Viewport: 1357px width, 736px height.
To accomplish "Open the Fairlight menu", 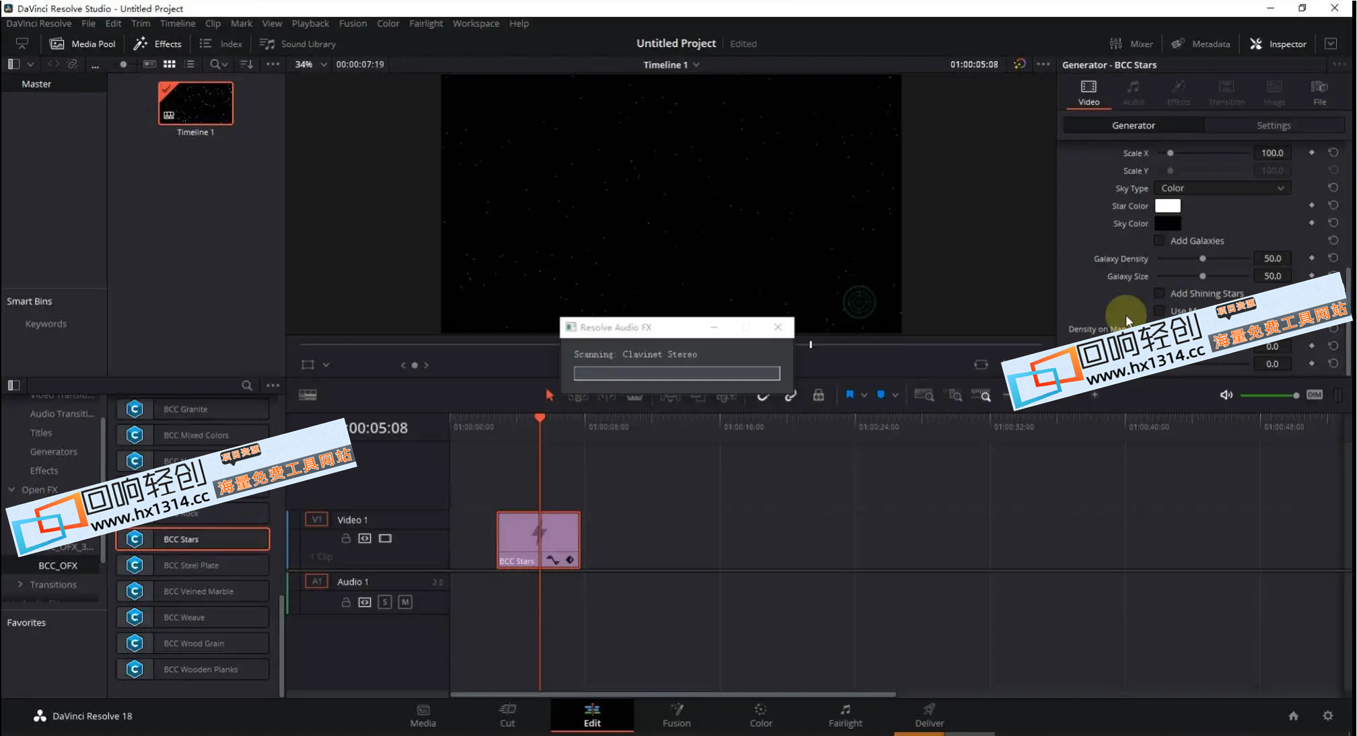I will [426, 23].
